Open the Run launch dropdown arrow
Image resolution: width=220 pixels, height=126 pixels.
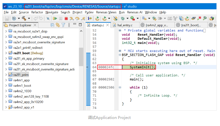click(138, 18)
